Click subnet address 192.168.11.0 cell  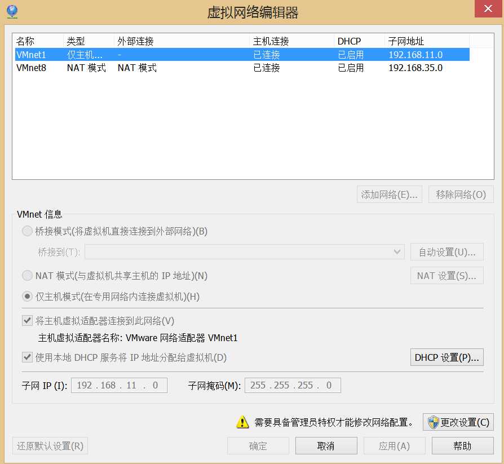(415, 55)
